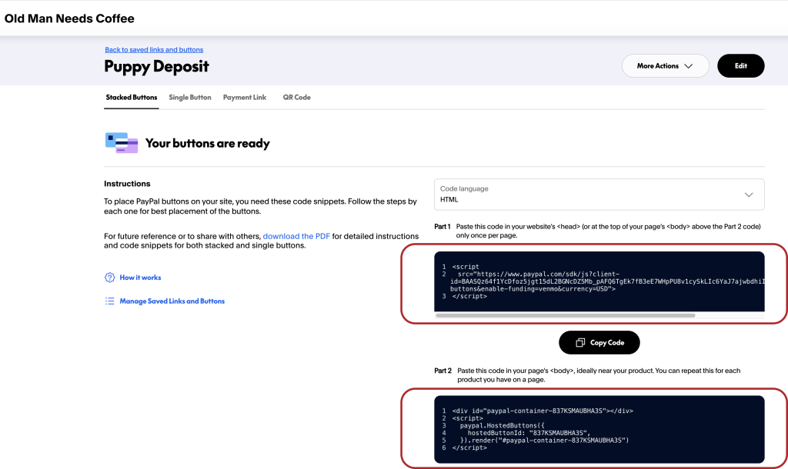The height and width of the screenshot is (469, 788).
Task: Go back to saved links and buttons
Action: [x=154, y=50]
